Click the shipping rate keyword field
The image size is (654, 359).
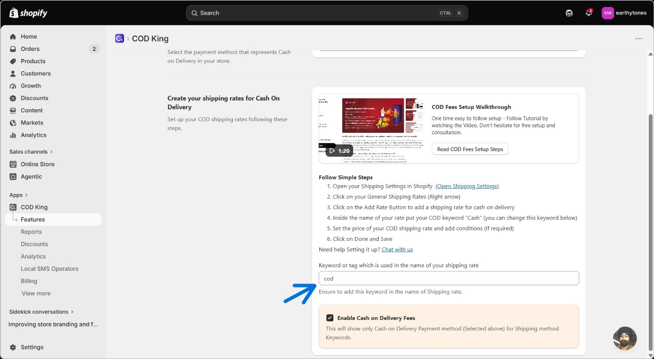click(449, 278)
